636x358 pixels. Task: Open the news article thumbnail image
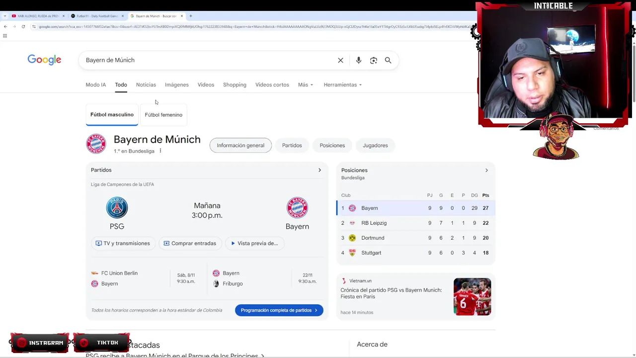click(472, 296)
